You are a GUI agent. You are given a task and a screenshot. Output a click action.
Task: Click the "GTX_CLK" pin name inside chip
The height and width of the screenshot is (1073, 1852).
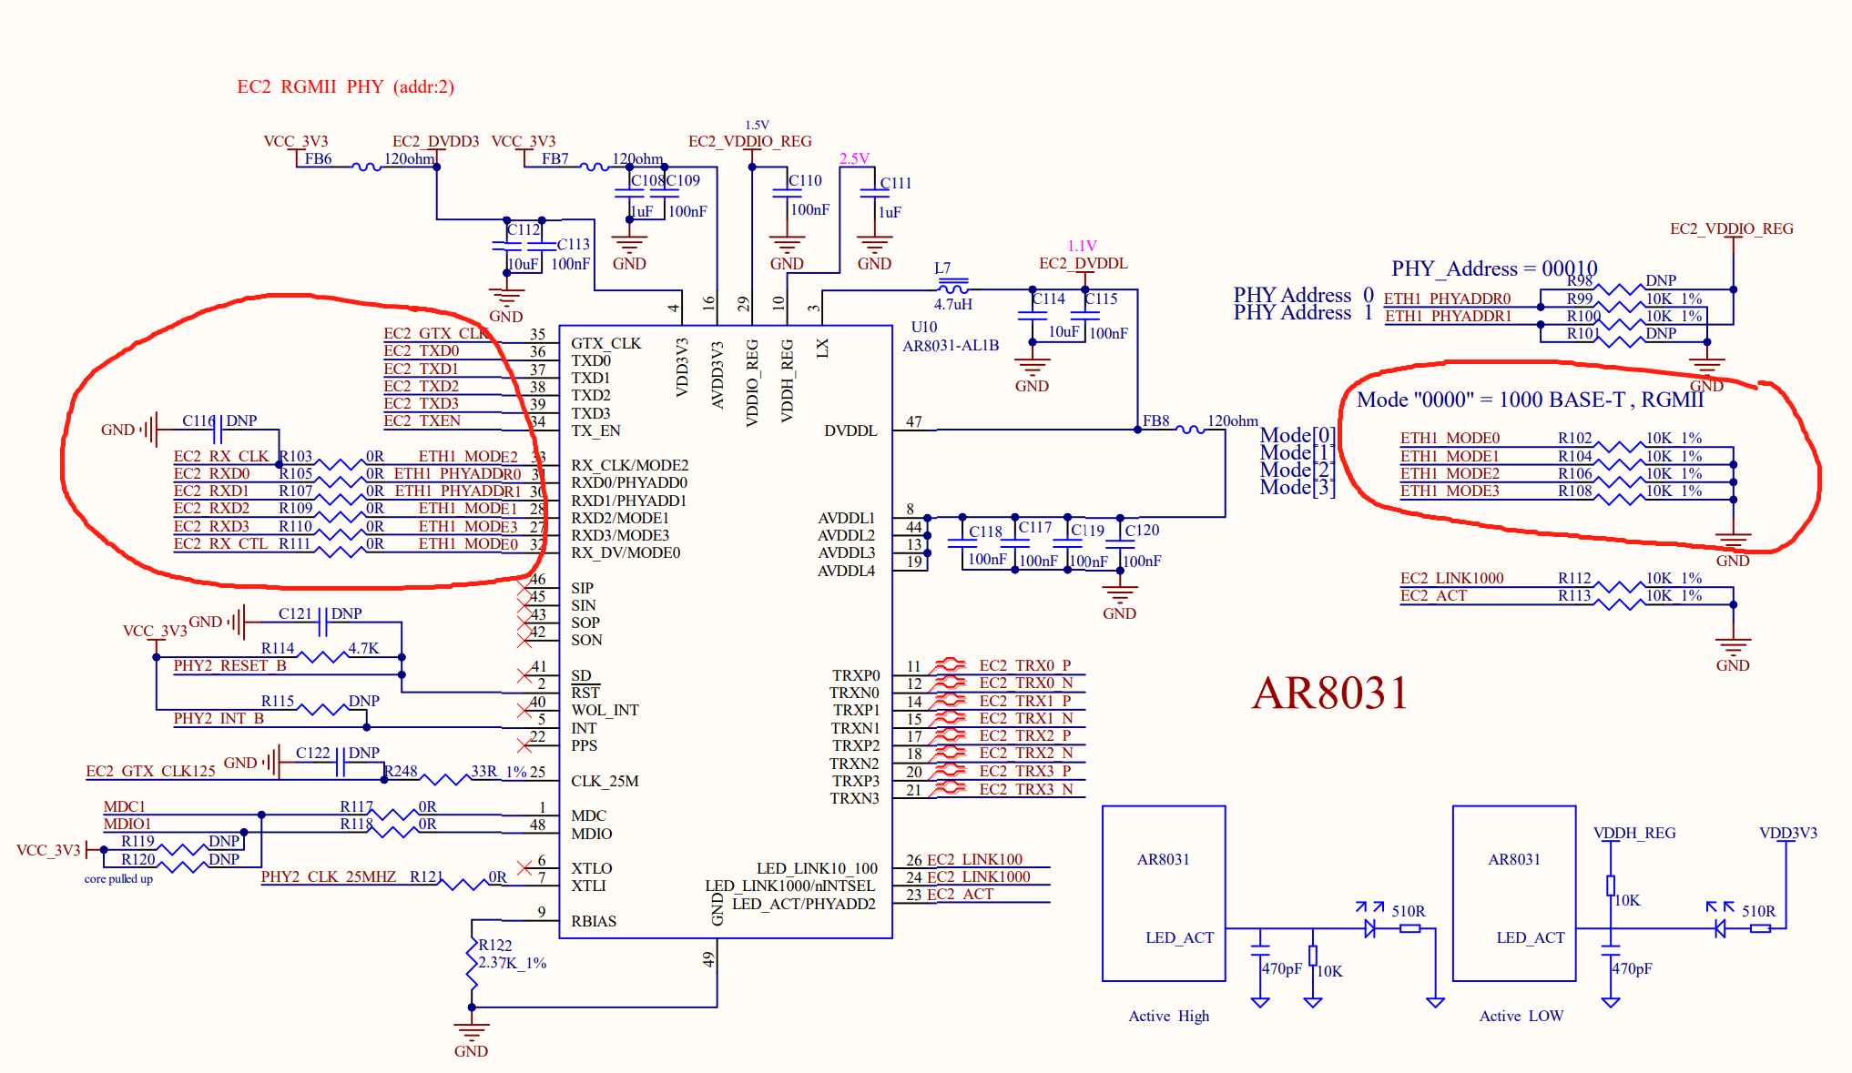(605, 343)
